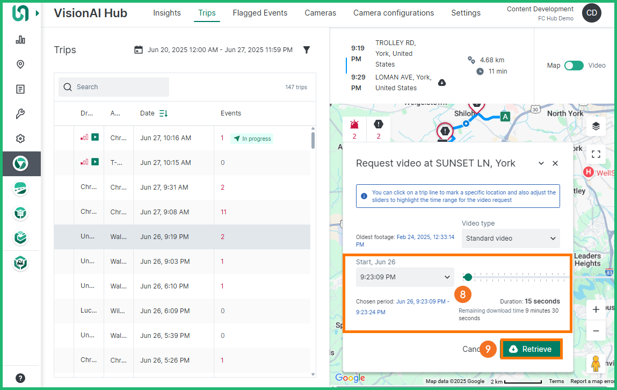Viewport: 617px width, 390px height.
Task: Close the Request video dialog
Action: coord(555,163)
